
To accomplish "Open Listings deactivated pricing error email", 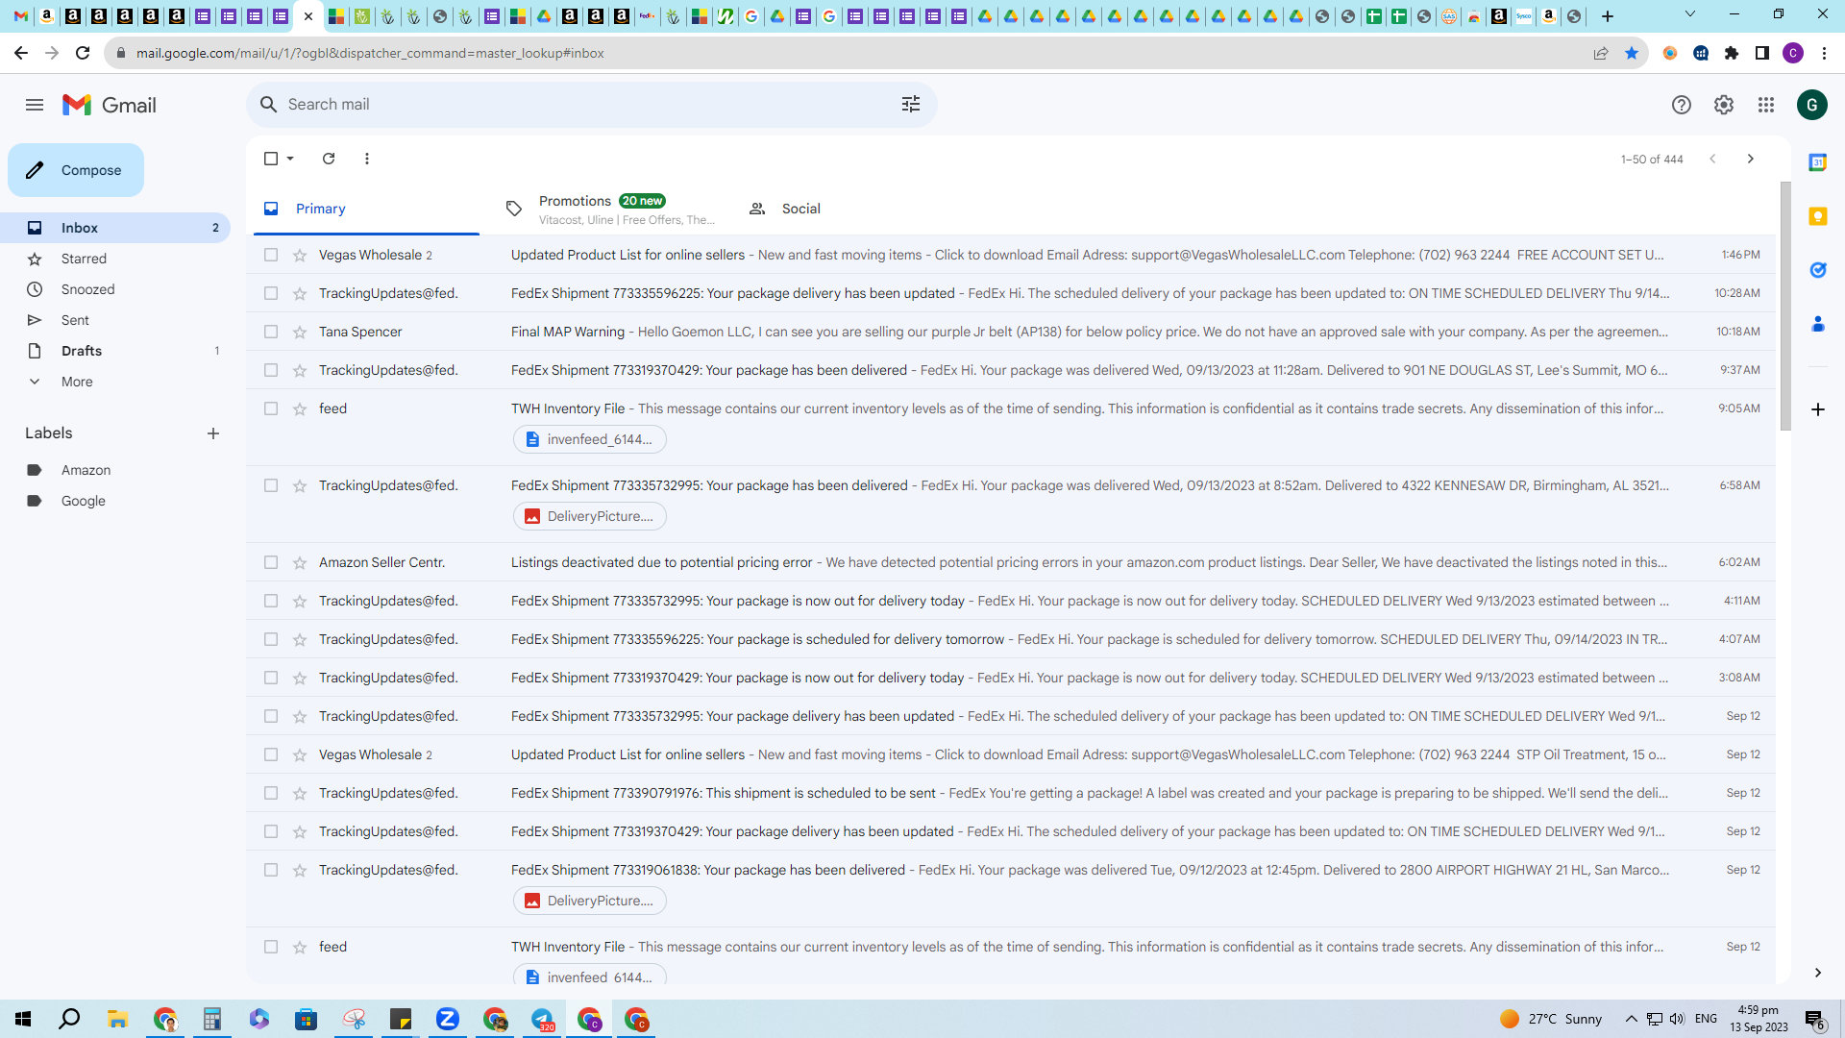I will point(1011,562).
